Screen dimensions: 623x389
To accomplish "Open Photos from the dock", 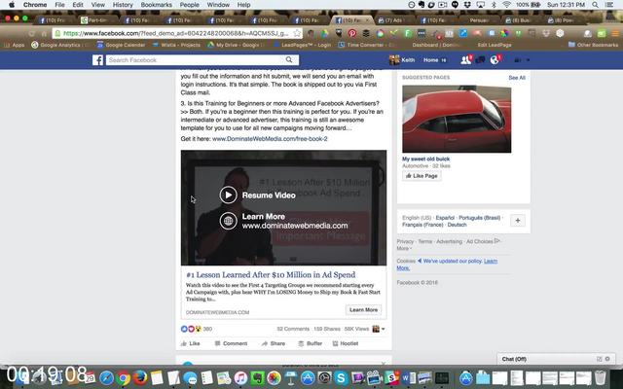I will click(274, 377).
